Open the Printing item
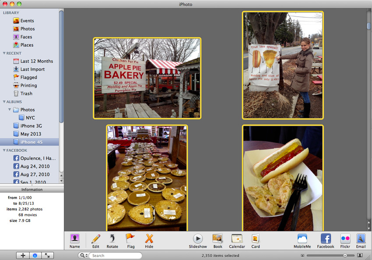372x260 pixels. [25, 85]
